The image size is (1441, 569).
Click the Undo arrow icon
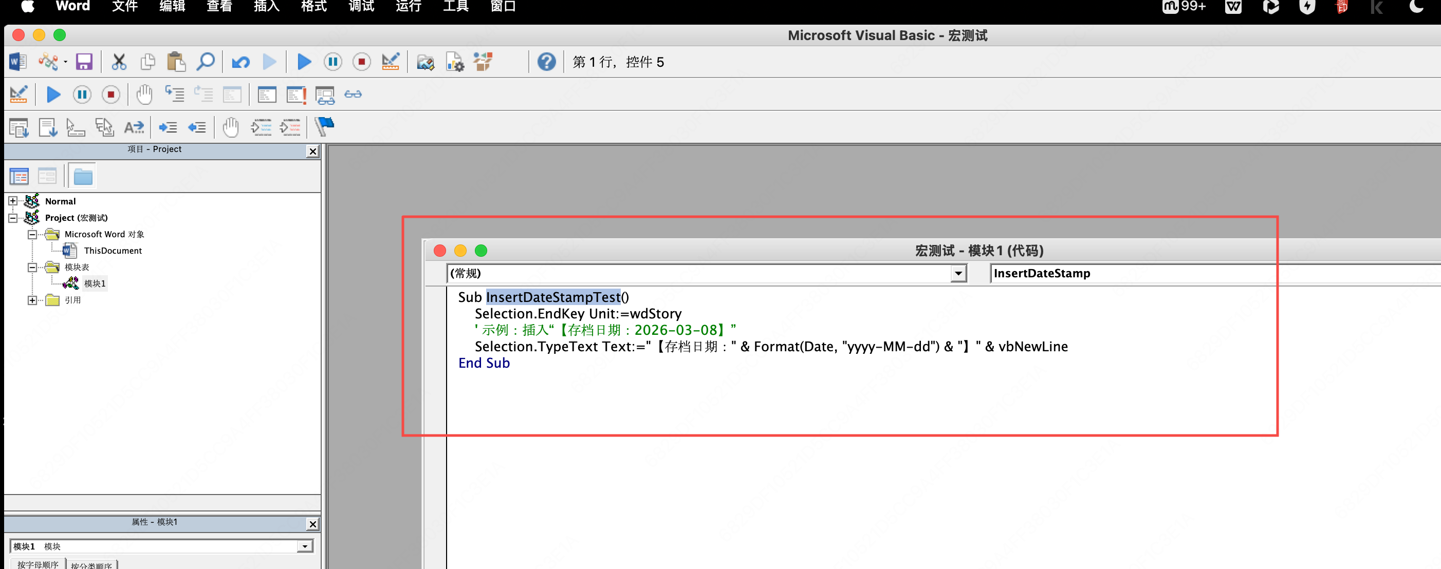tap(241, 62)
